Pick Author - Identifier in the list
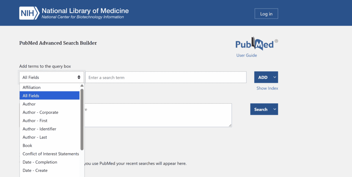352x177 pixels. (x=49, y=129)
